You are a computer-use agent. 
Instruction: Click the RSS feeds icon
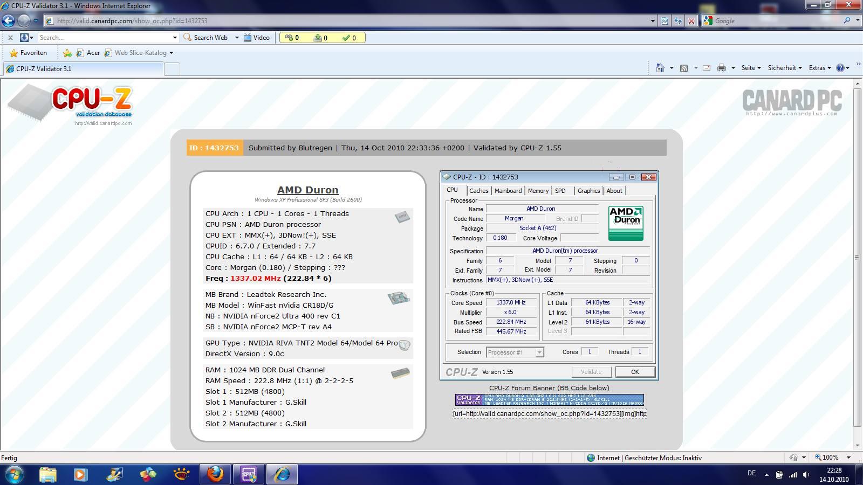pyautogui.click(x=684, y=68)
